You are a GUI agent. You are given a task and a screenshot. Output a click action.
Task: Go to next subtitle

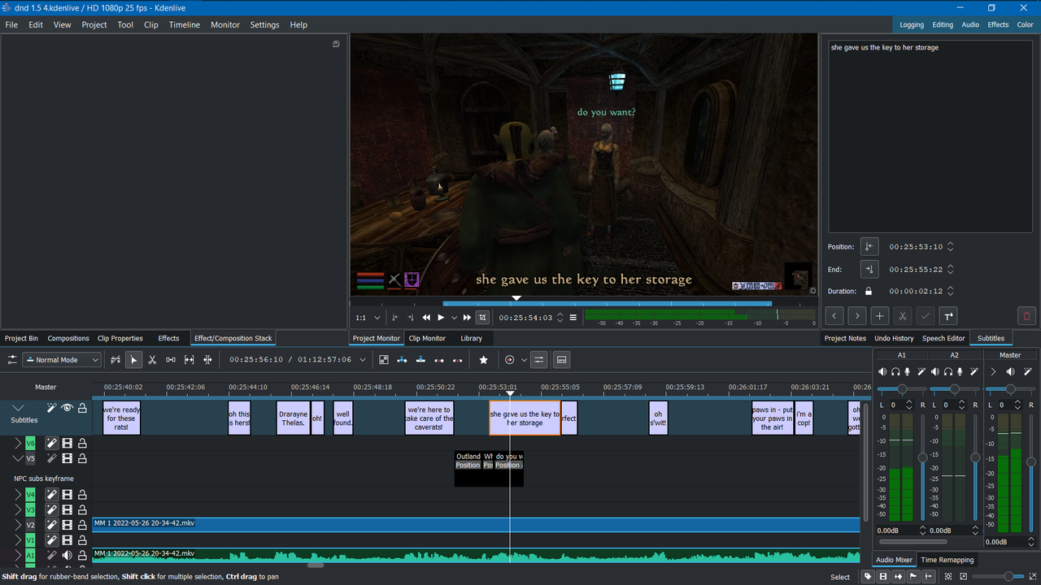[x=857, y=316]
